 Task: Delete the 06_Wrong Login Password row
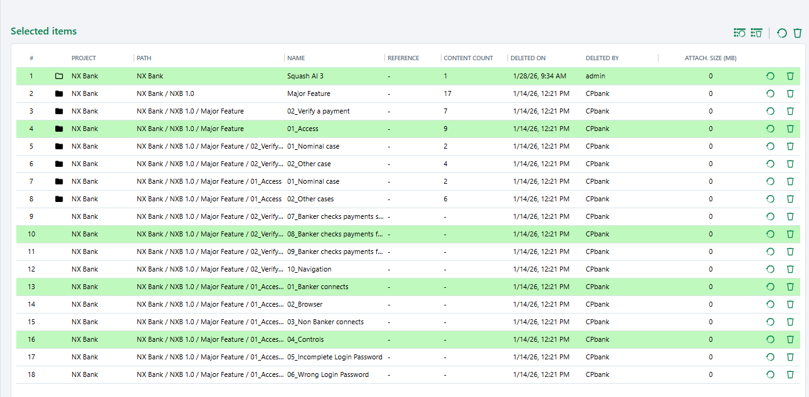[x=790, y=374]
